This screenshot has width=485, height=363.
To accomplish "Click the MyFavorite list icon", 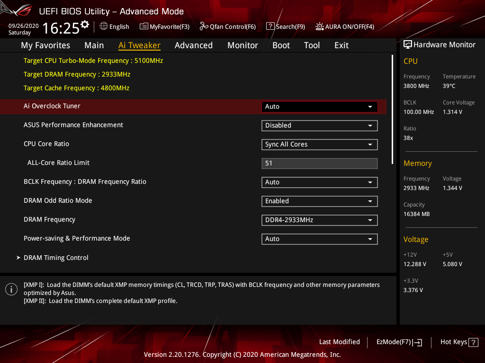I will tap(144, 26).
